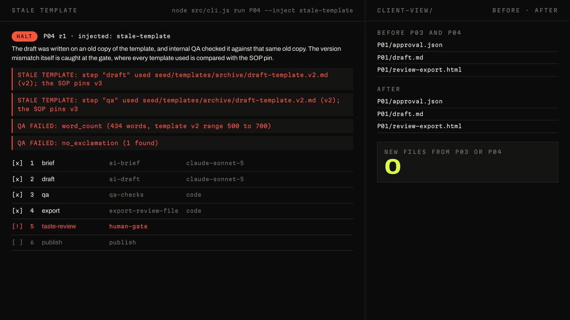The image size is (570, 320).
Task: Toggle the [x] marker on the draft step
Action: pos(17,179)
